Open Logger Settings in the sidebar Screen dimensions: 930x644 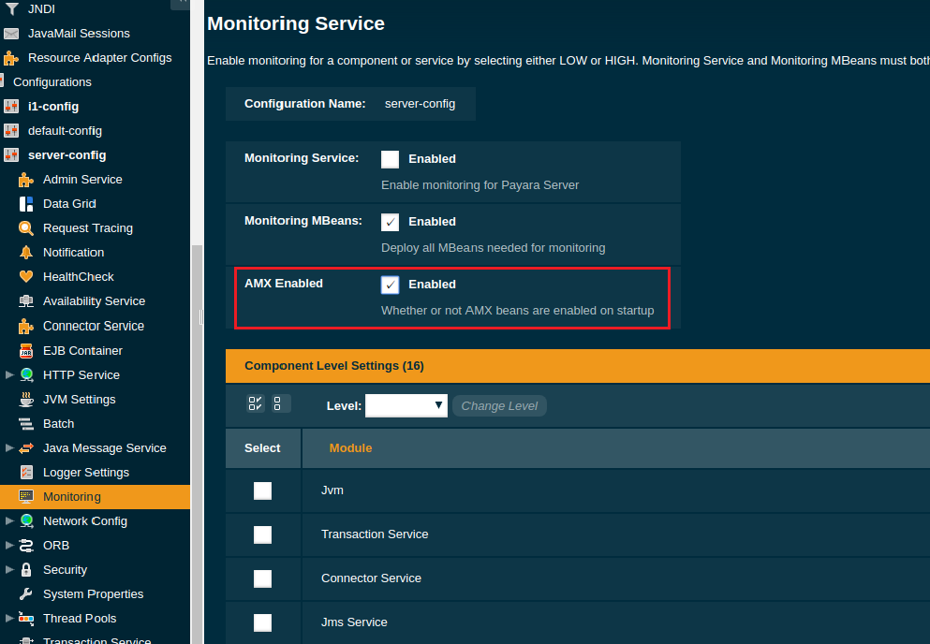(85, 472)
